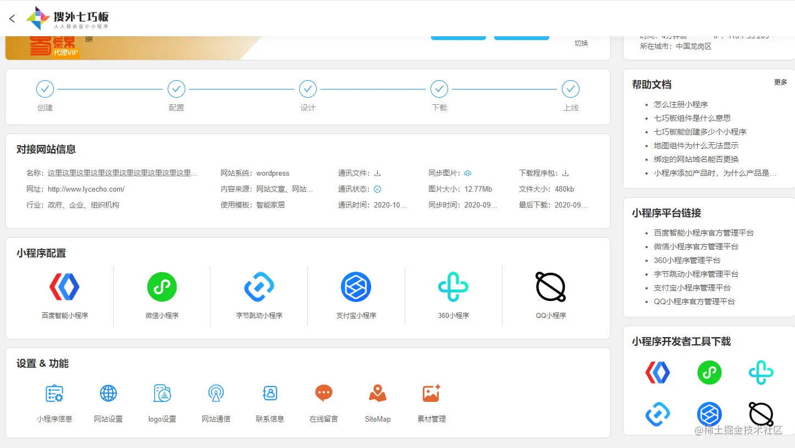
Task: Click 所在城市 text 中国龙岗区
Action: click(x=694, y=47)
